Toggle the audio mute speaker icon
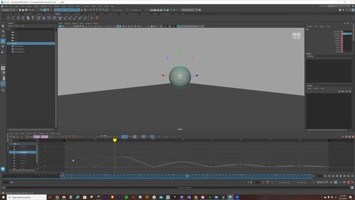Viewport: 355px width, 200px height. click(x=344, y=182)
